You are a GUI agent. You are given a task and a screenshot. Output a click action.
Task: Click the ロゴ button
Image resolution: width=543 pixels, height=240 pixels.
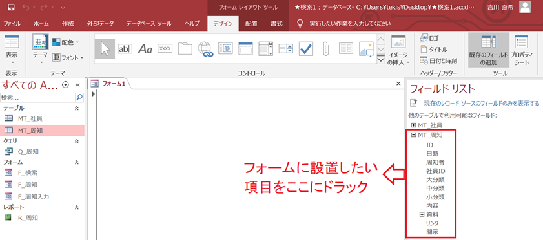tap(430, 39)
